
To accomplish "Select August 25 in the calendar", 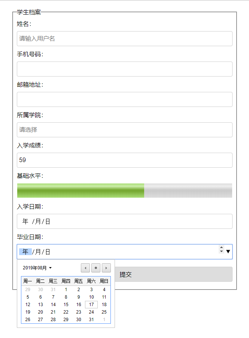I will 104,312.
